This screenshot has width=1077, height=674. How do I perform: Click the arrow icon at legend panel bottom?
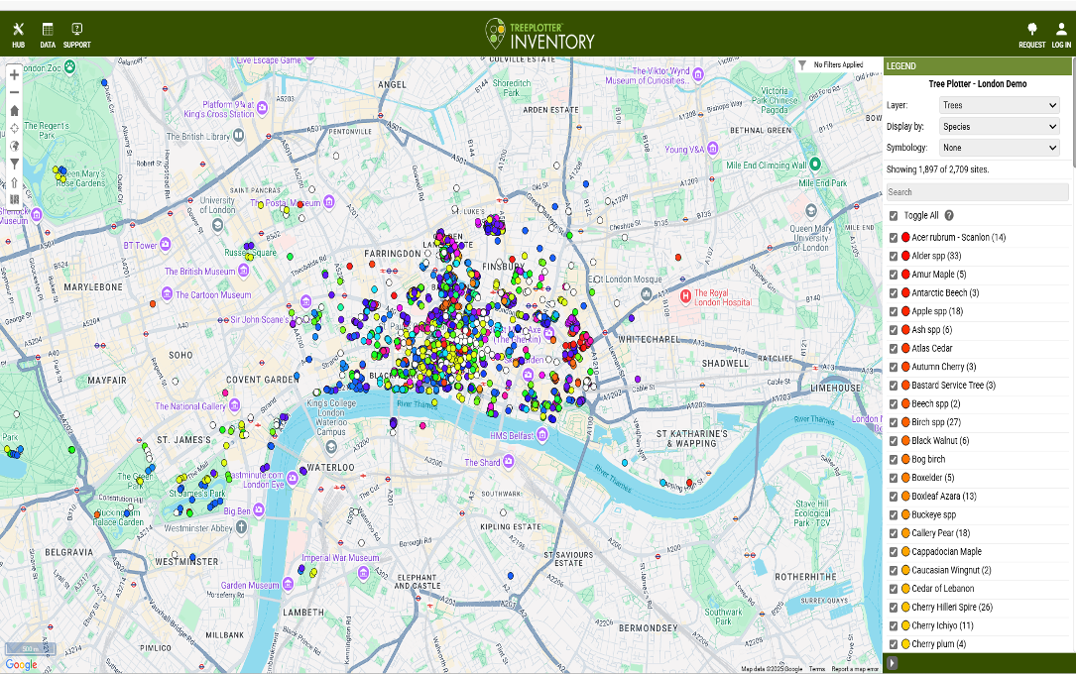point(892,663)
